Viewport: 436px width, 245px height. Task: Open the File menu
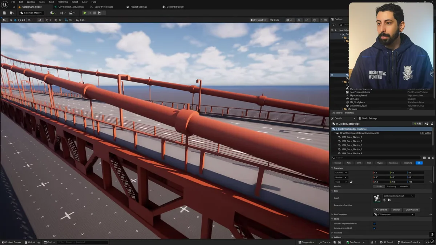pos(13,2)
